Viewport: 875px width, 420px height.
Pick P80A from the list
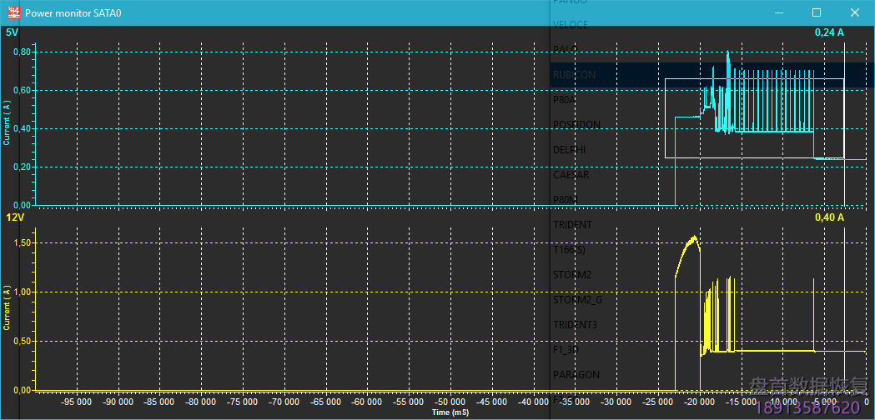click(566, 100)
